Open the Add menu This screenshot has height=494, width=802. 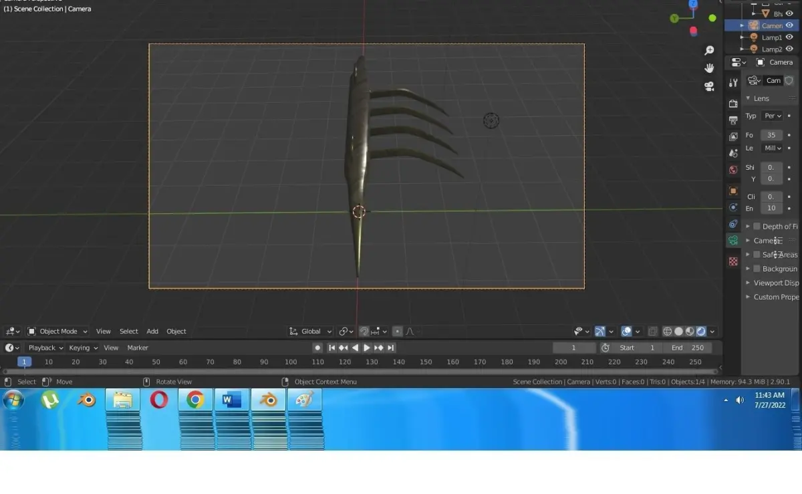tap(152, 332)
